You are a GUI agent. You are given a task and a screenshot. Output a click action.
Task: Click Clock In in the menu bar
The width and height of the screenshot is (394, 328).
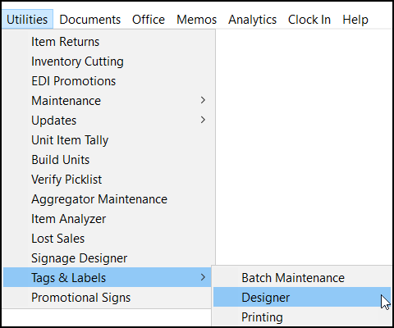(x=309, y=20)
